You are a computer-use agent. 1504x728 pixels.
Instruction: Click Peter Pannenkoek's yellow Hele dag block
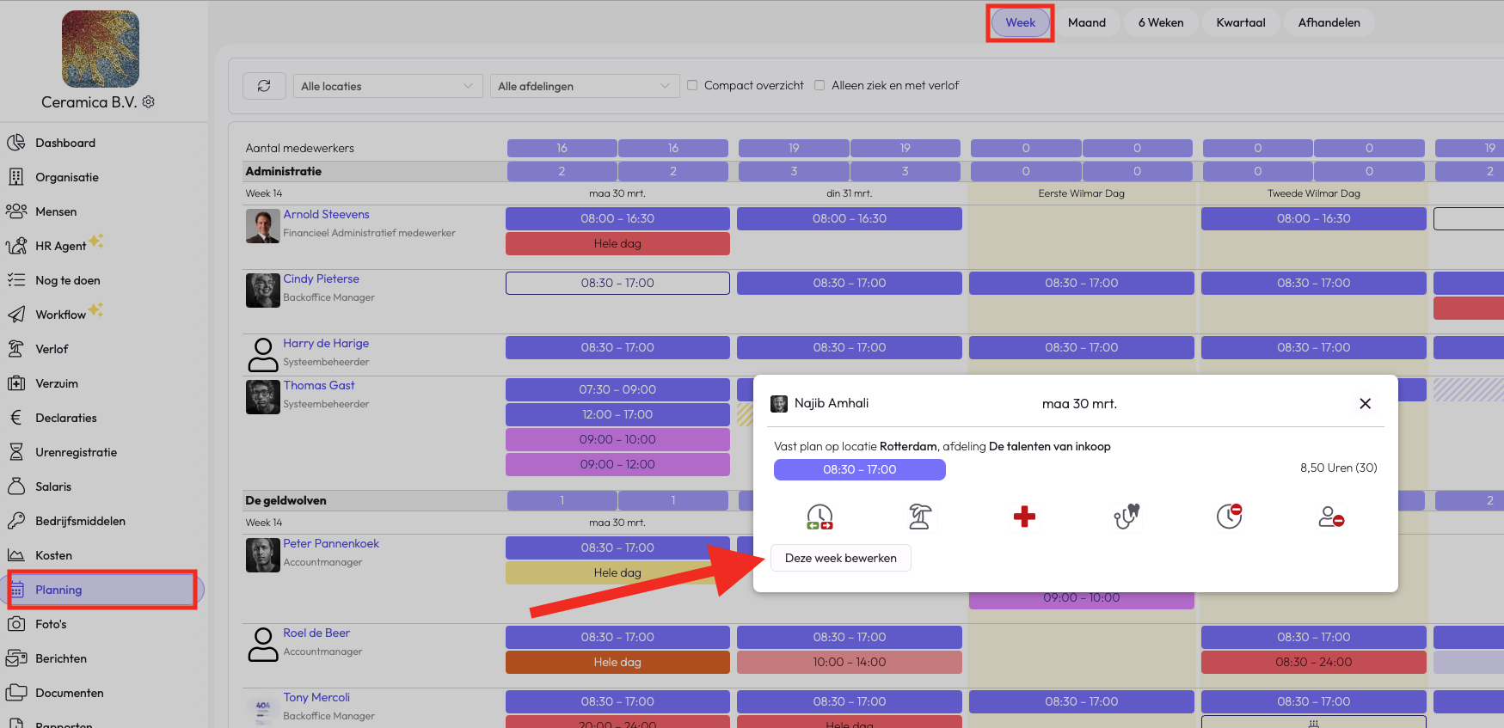point(617,573)
